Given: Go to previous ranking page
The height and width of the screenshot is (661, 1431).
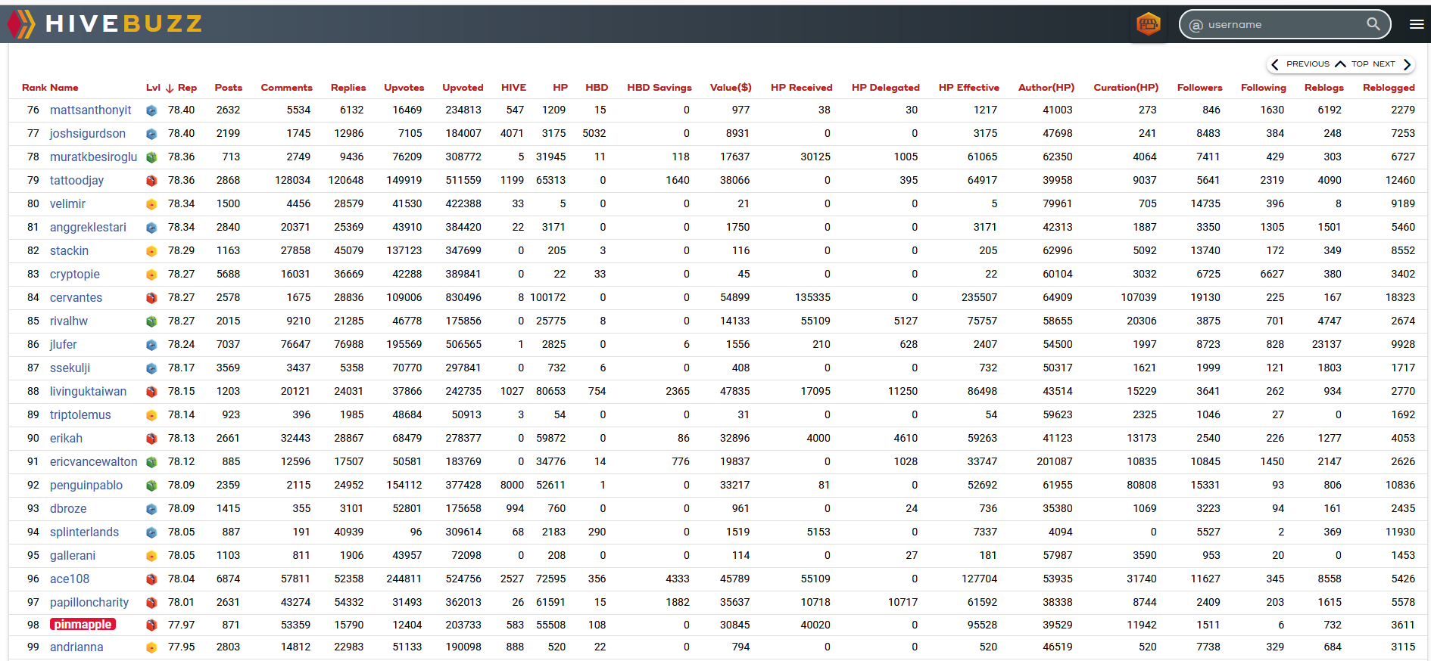Looking at the screenshot, I should click(x=1300, y=64).
